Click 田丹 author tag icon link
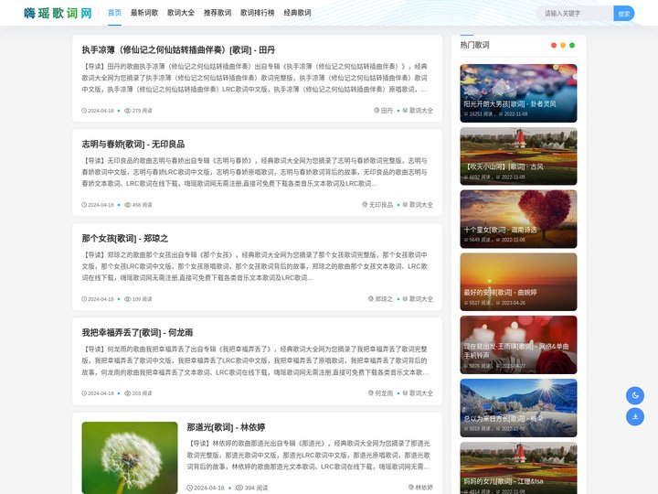 tap(383, 111)
